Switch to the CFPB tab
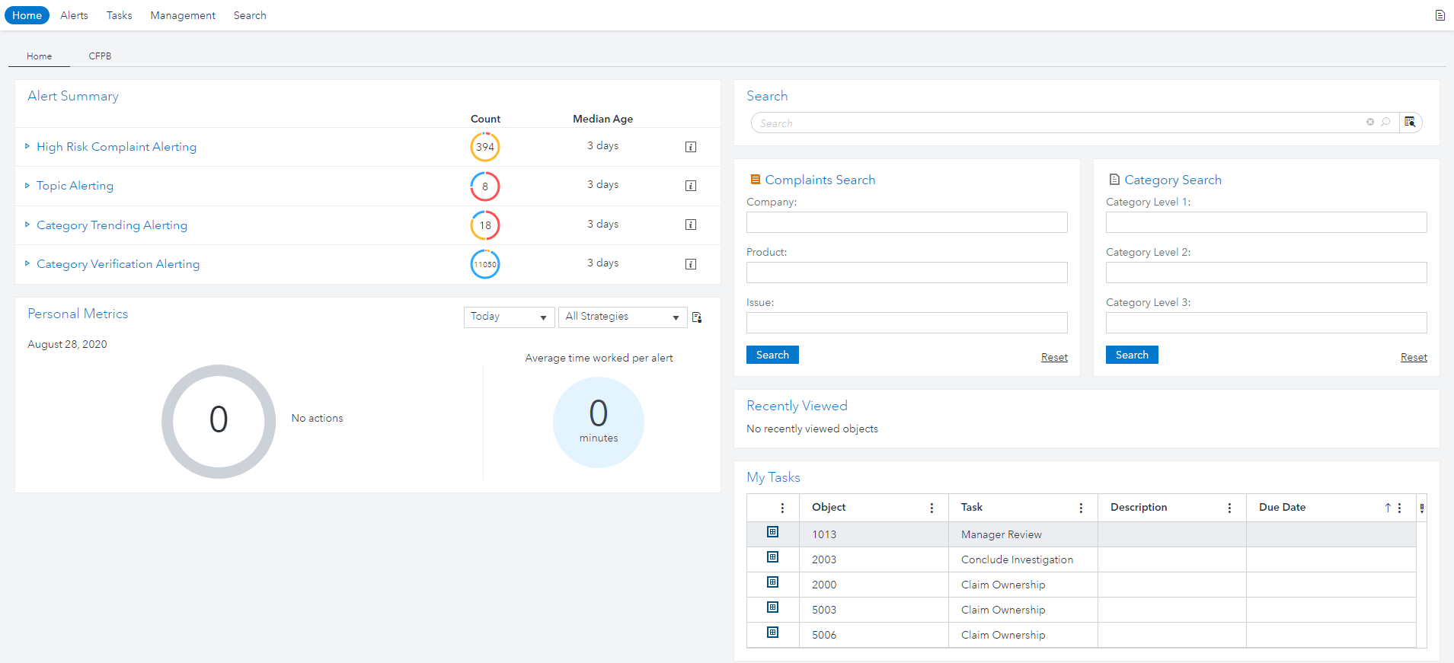 [100, 56]
